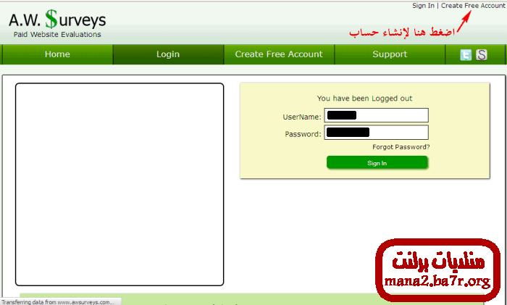
Task: Select Create Free Account in green navbar
Action: tap(279, 54)
